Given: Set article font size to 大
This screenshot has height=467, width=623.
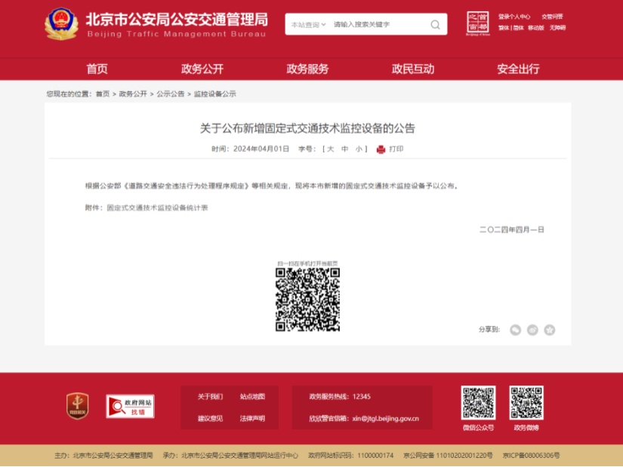Looking at the screenshot, I should (329, 148).
